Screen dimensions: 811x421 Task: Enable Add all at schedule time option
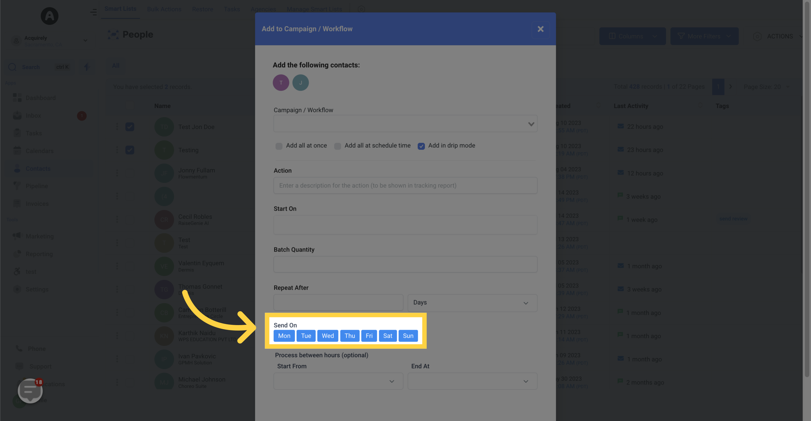point(338,146)
